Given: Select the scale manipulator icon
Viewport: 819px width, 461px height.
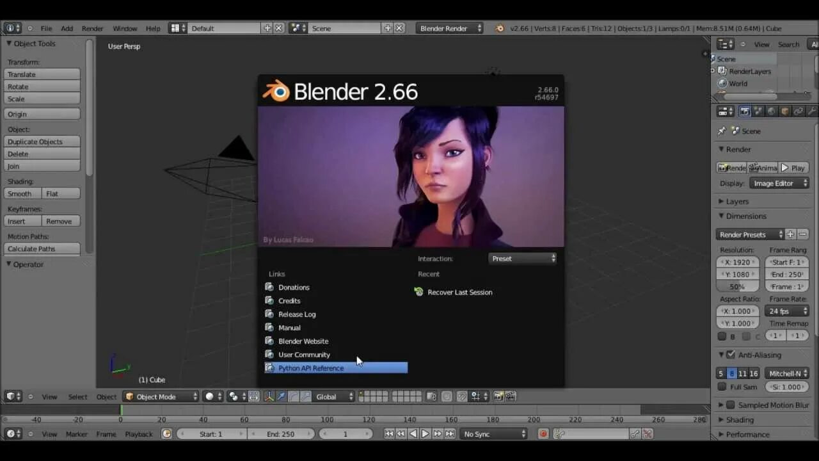Looking at the screenshot, I should tap(306, 396).
